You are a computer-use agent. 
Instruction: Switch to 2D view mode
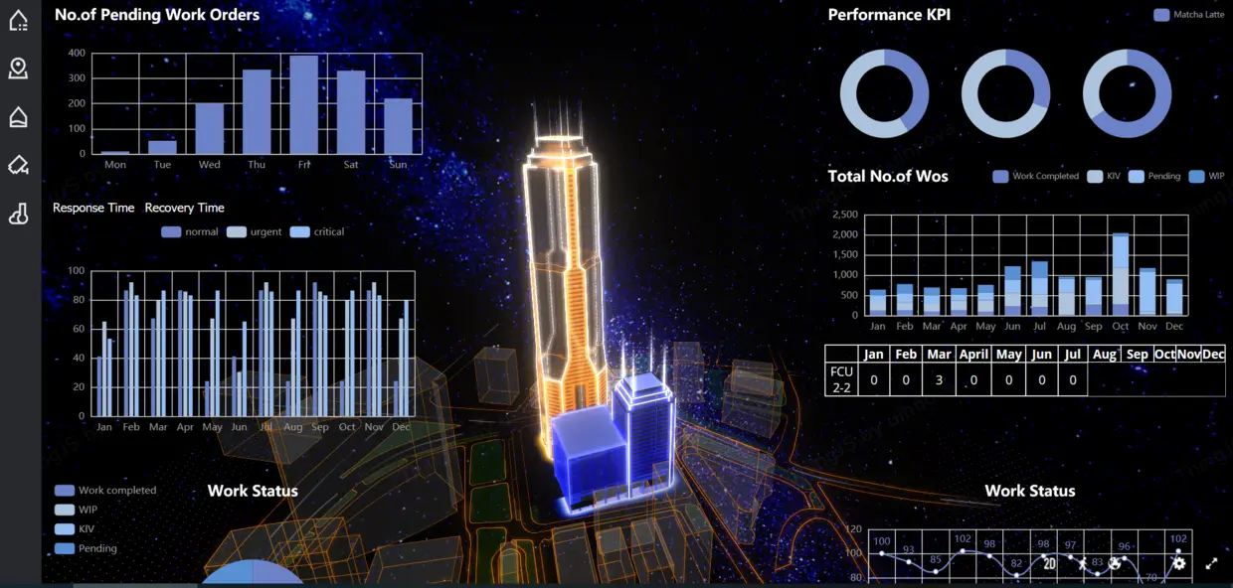click(x=1049, y=563)
